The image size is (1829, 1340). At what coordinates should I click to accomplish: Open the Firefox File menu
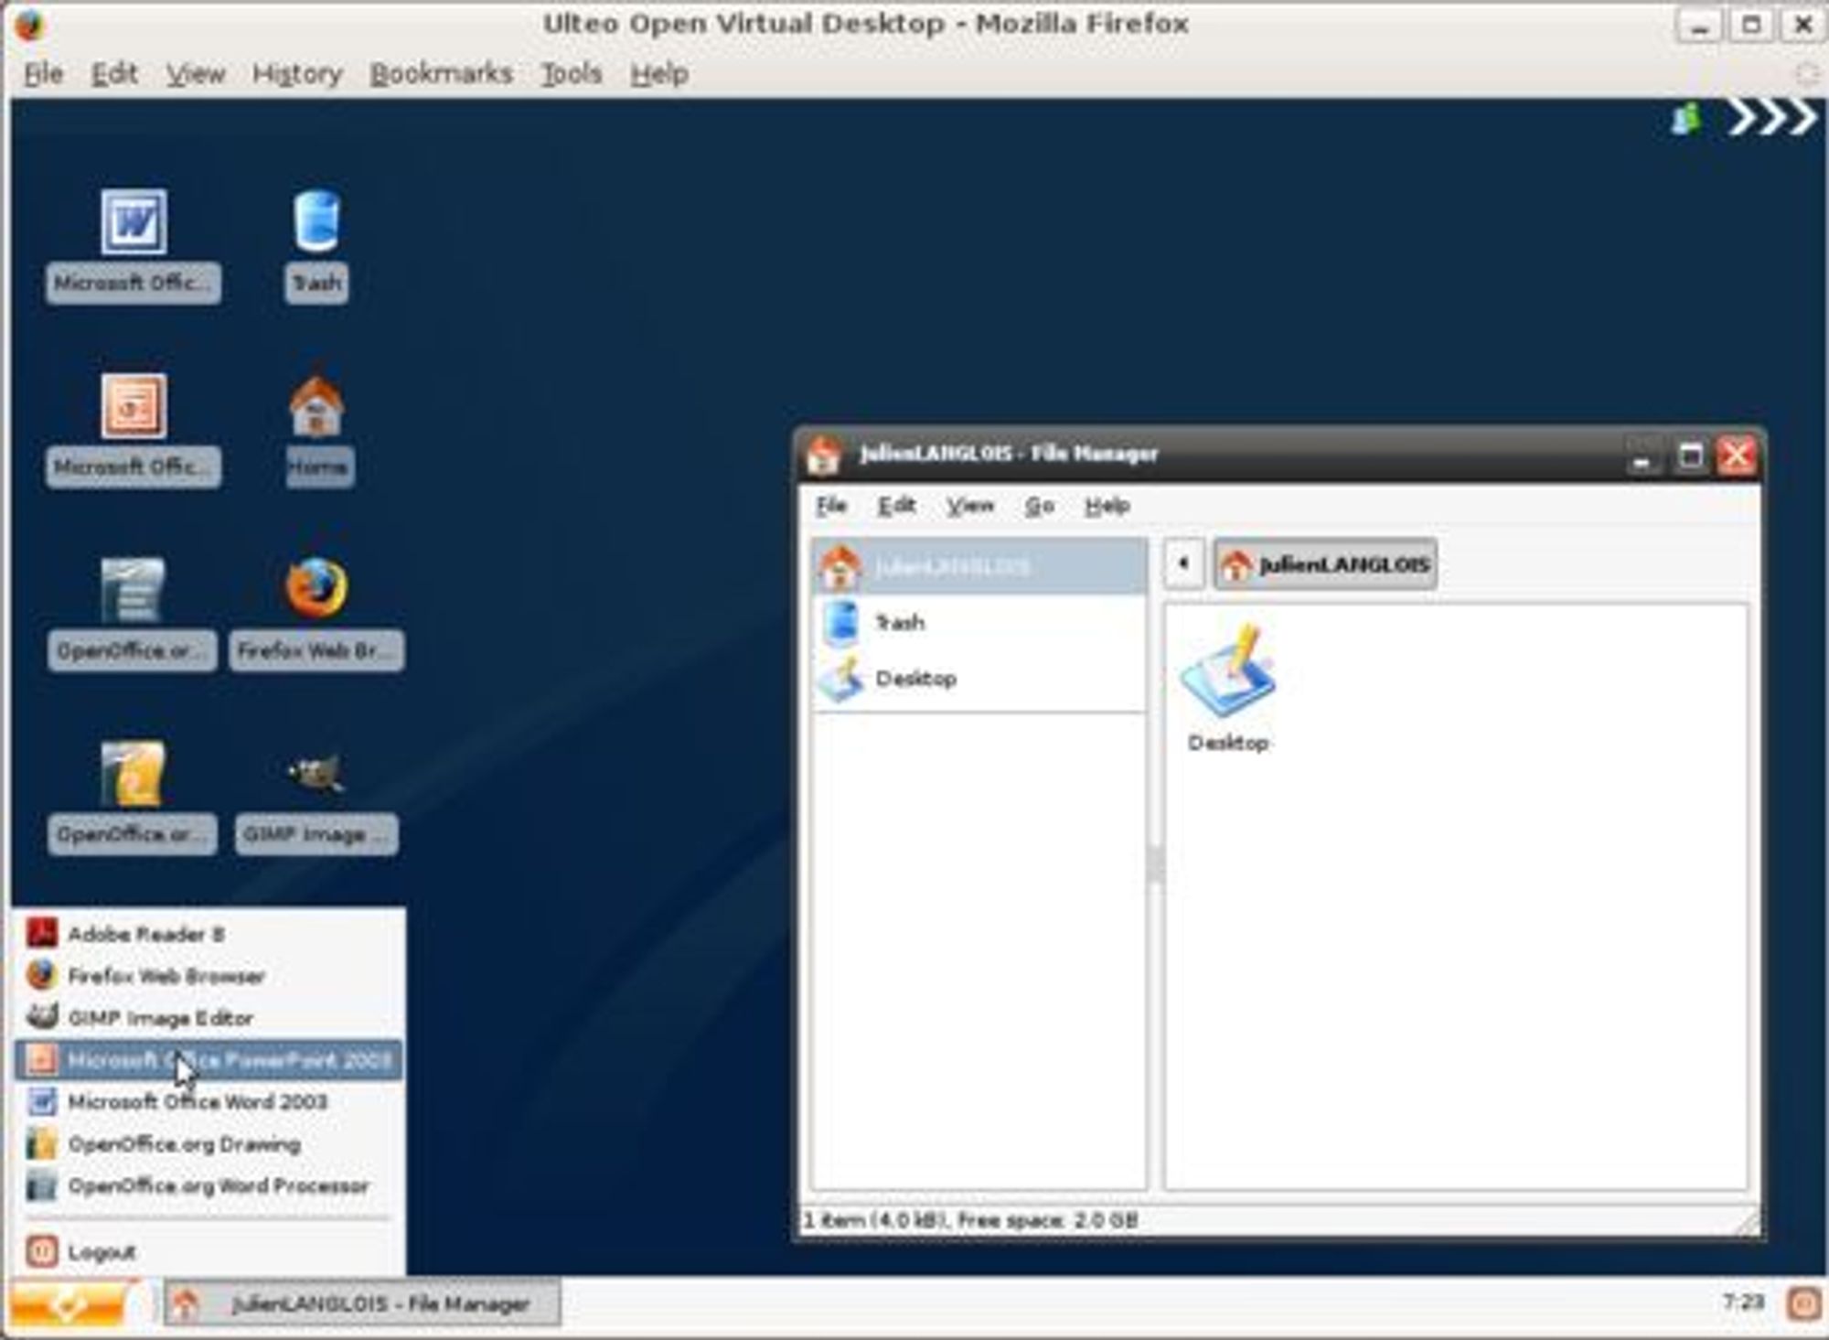click(x=43, y=74)
